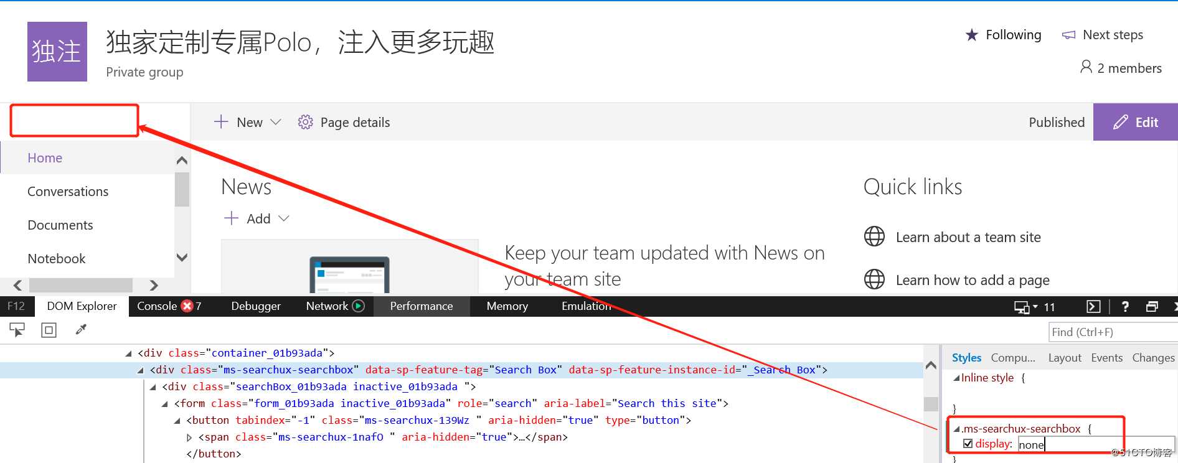Click the Published status text
Viewport: 1178px width, 463px height.
(1057, 122)
